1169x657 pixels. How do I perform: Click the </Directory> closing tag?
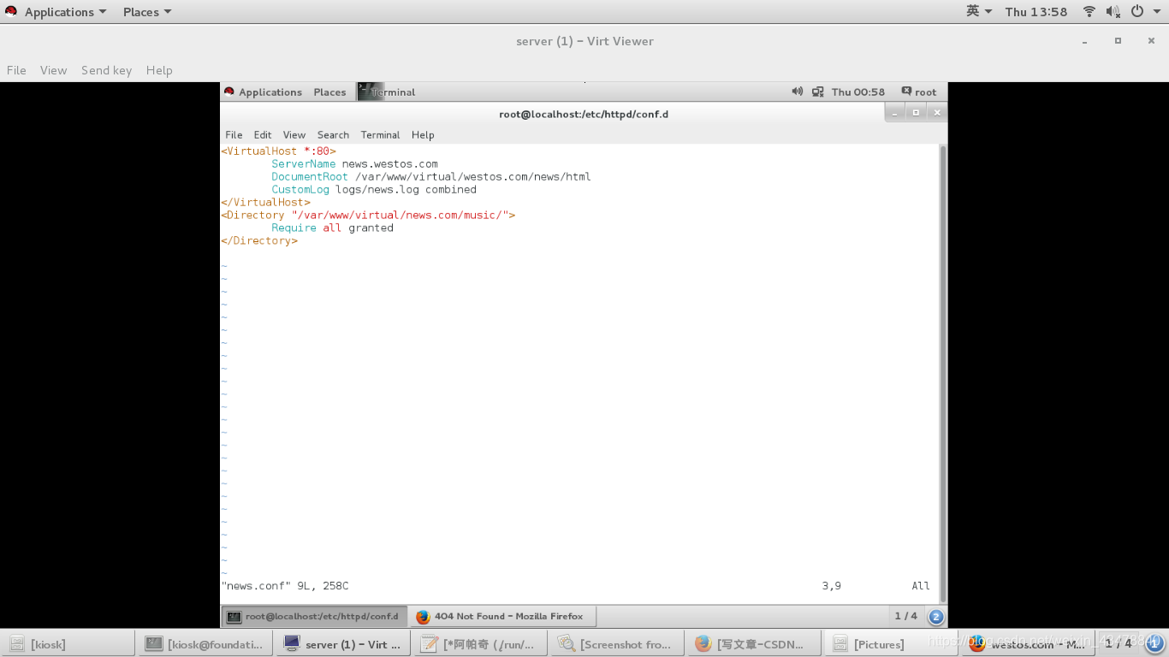pos(259,241)
